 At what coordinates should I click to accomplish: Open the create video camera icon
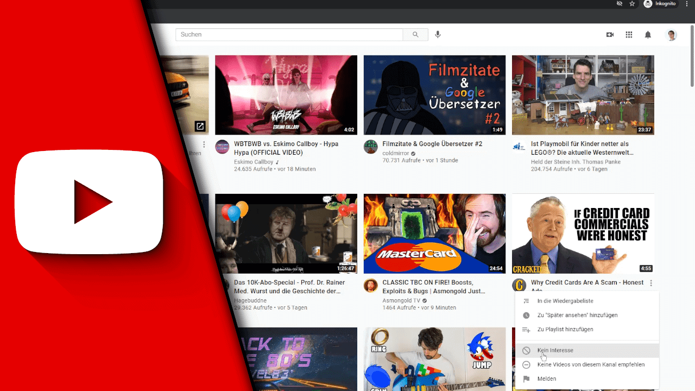click(610, 35)
